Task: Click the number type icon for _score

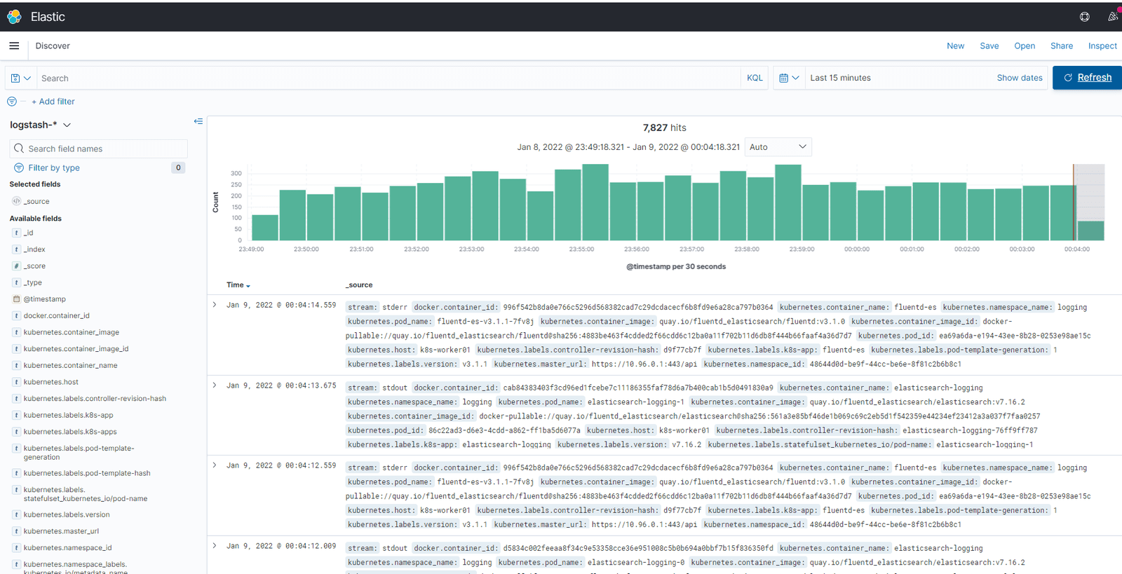Action: click(16, 266)
